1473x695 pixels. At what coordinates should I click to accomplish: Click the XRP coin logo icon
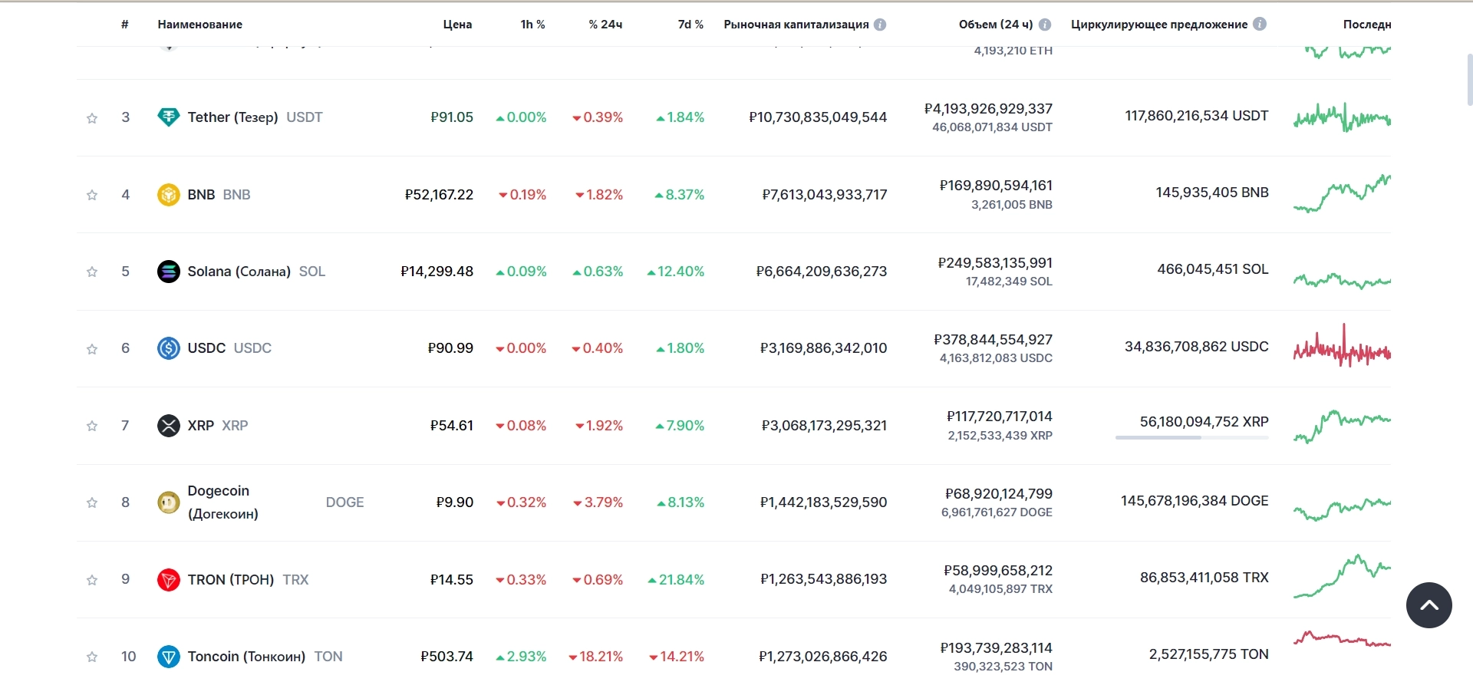pos(168,426)
